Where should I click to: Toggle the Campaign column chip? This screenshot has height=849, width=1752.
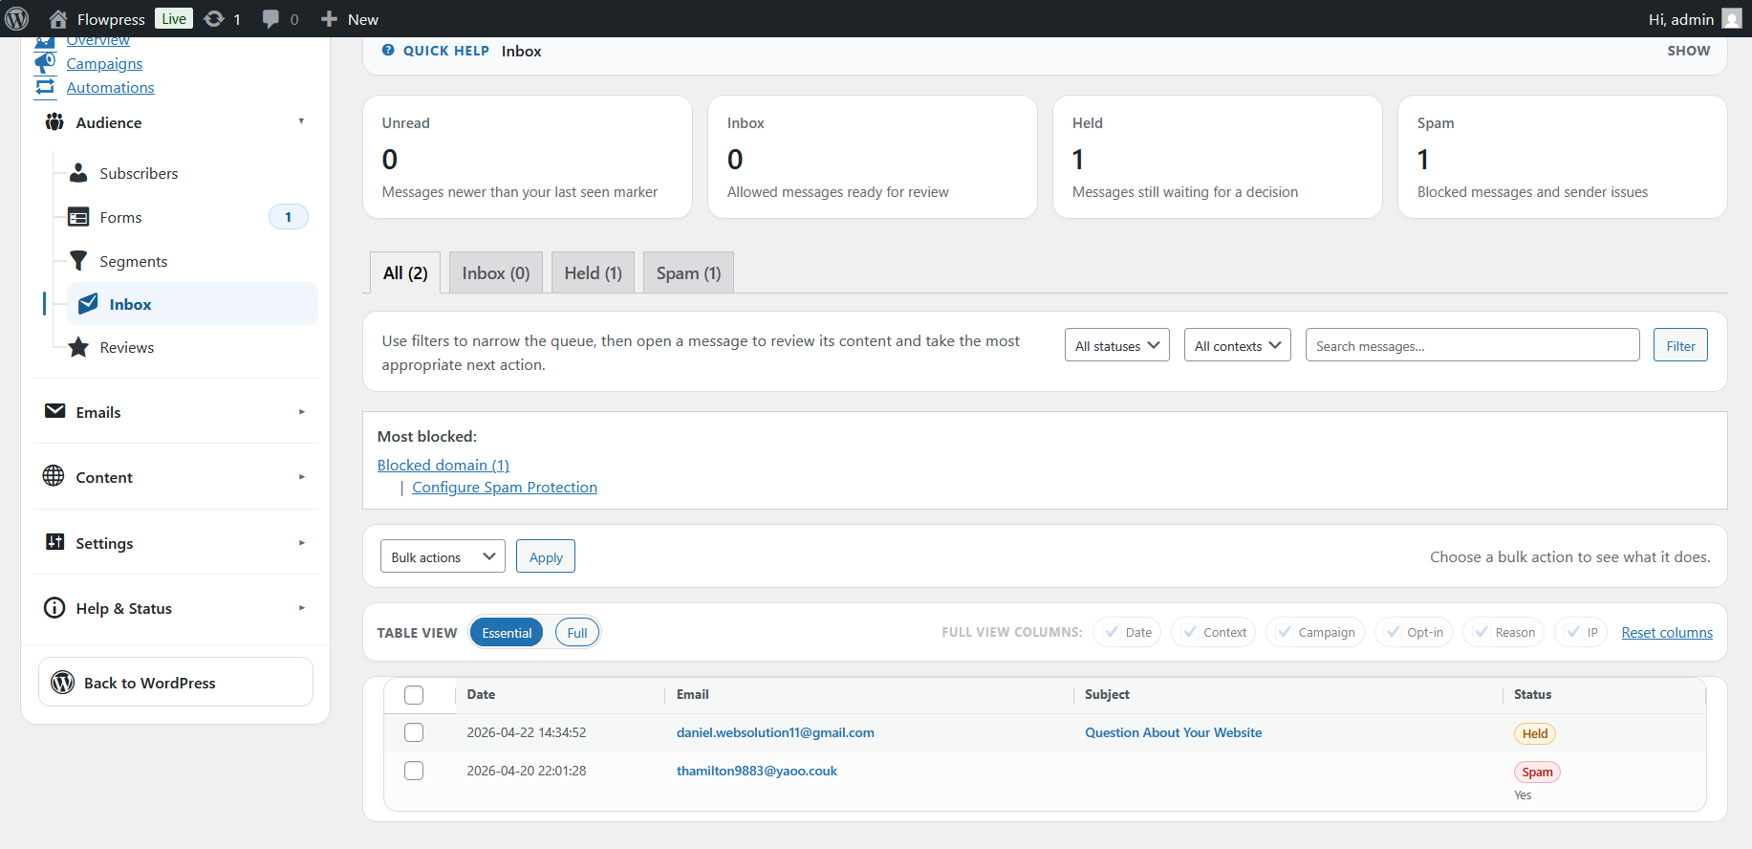point(1315,632)
